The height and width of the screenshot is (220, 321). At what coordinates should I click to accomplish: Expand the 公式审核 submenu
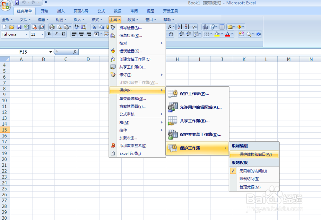137,114
